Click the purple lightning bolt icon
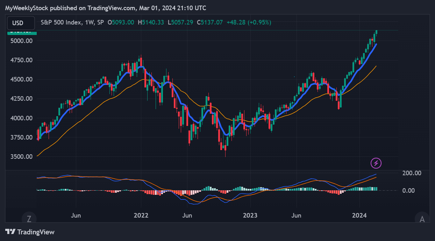Screen dimensions: 435x241 pyautogui.click(x=376, y=163)
